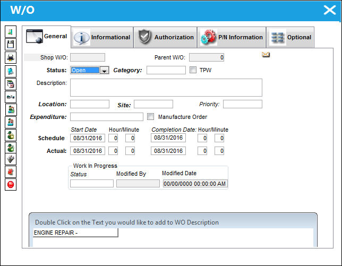Click the envelope email icon

click(266, 55)
